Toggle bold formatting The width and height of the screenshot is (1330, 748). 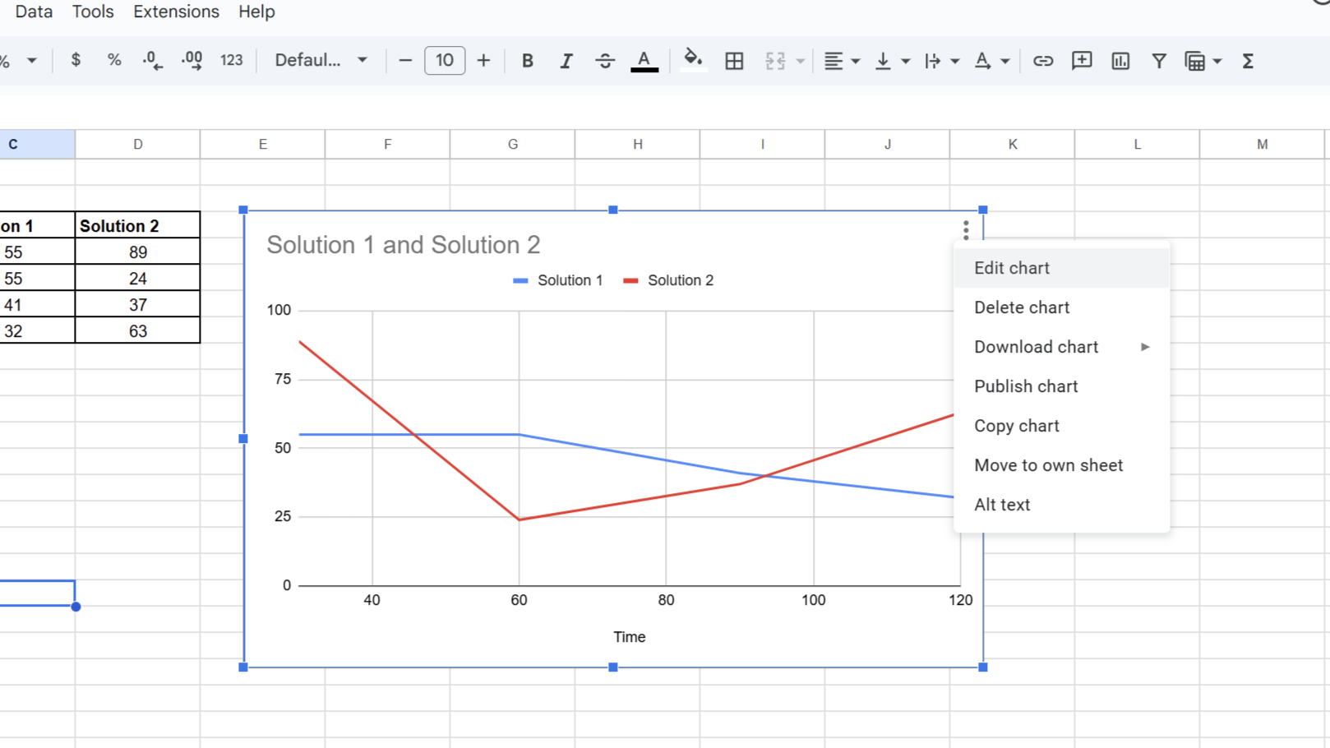click(x=527, y=60)
